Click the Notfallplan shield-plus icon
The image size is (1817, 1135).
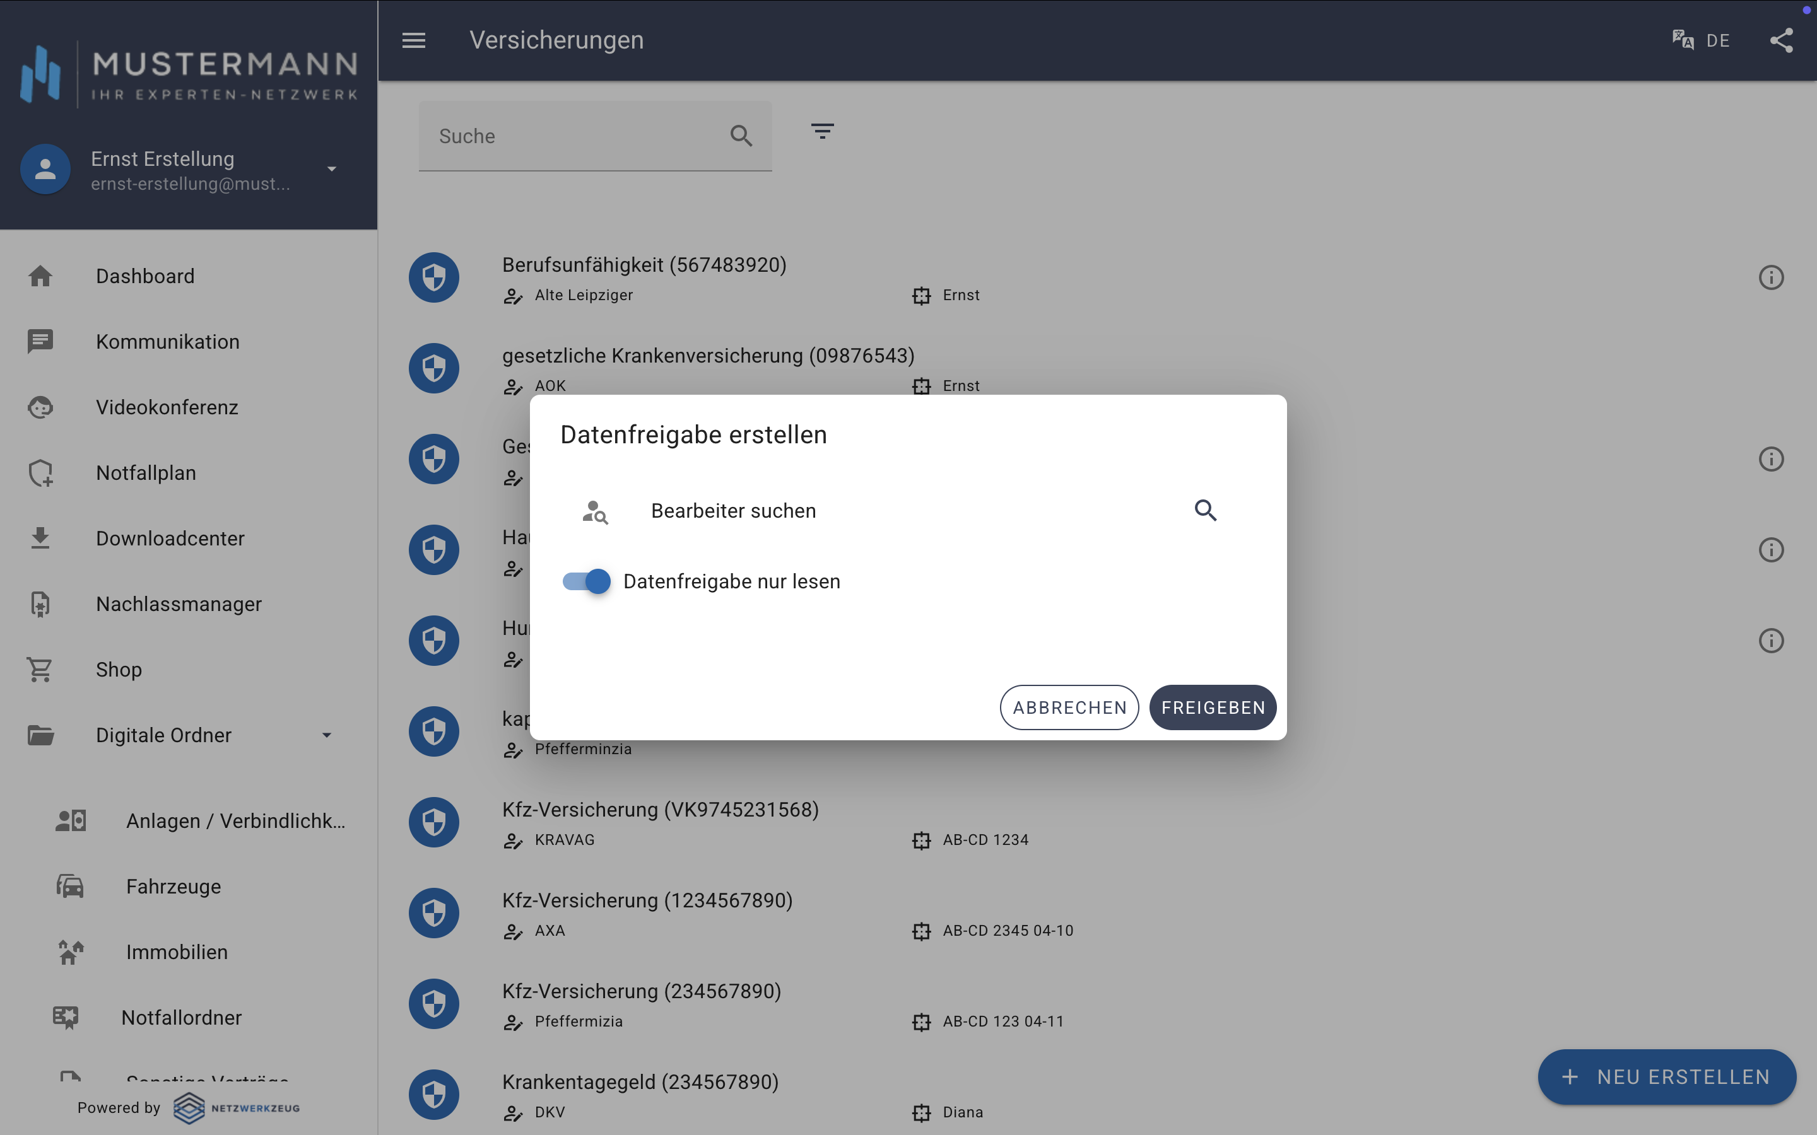pos(40,473)
